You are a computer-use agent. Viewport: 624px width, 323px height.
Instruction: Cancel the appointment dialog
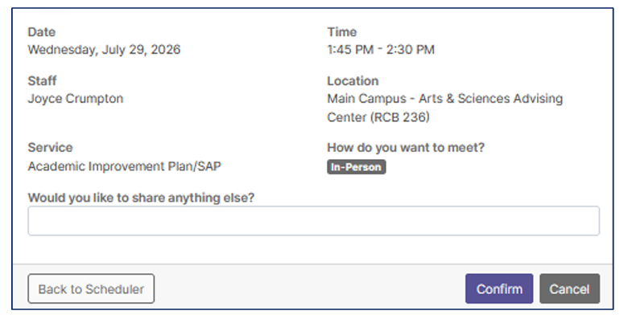[569, 288]
